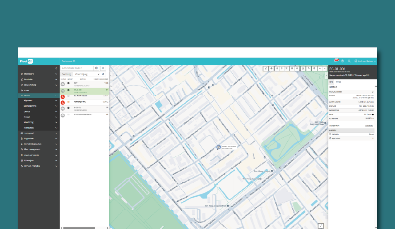Select the R-639-TV vehicle row
The height and width of the screenshot is (229, 395).
pos(84,109)
